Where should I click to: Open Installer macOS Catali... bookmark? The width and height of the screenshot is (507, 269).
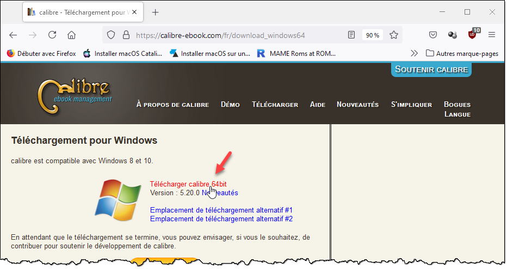point(122,53)
